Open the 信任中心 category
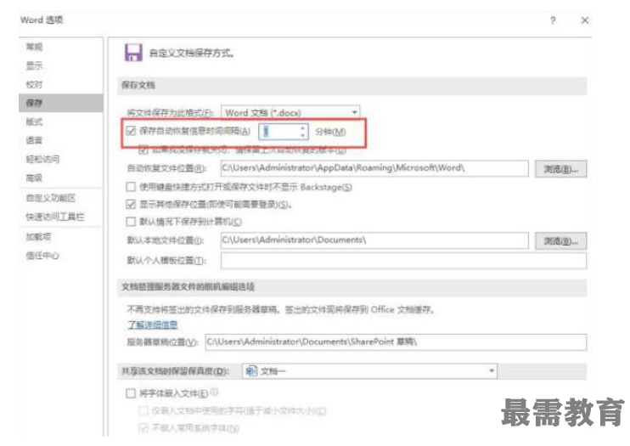Image resolution: width=630 pixels, height=446 pixels. (42, 256)
